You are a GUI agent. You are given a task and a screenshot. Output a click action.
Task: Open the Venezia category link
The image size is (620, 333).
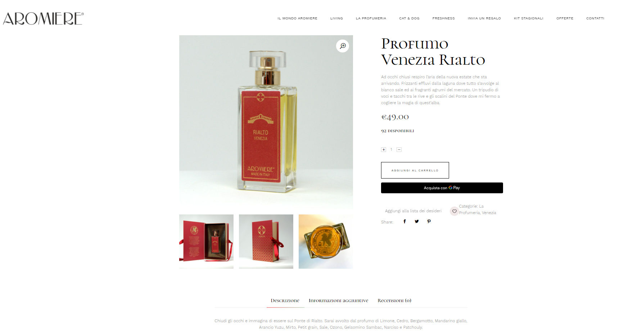(x=489, y=213)
